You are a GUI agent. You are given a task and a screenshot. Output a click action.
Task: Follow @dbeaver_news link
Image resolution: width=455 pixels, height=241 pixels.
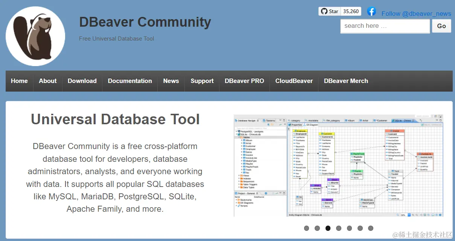point(416,14)
